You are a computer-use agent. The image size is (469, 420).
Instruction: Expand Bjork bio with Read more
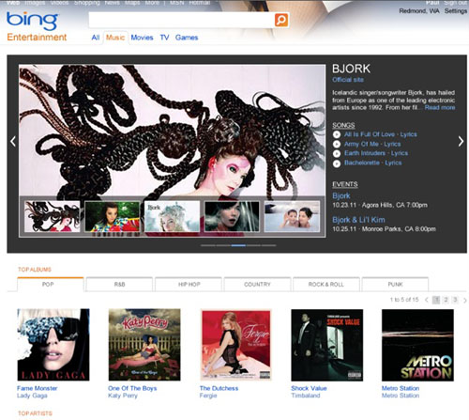point(440,107)
